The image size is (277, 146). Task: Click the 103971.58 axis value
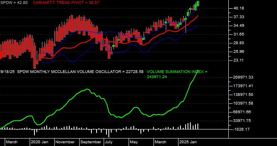243,103
